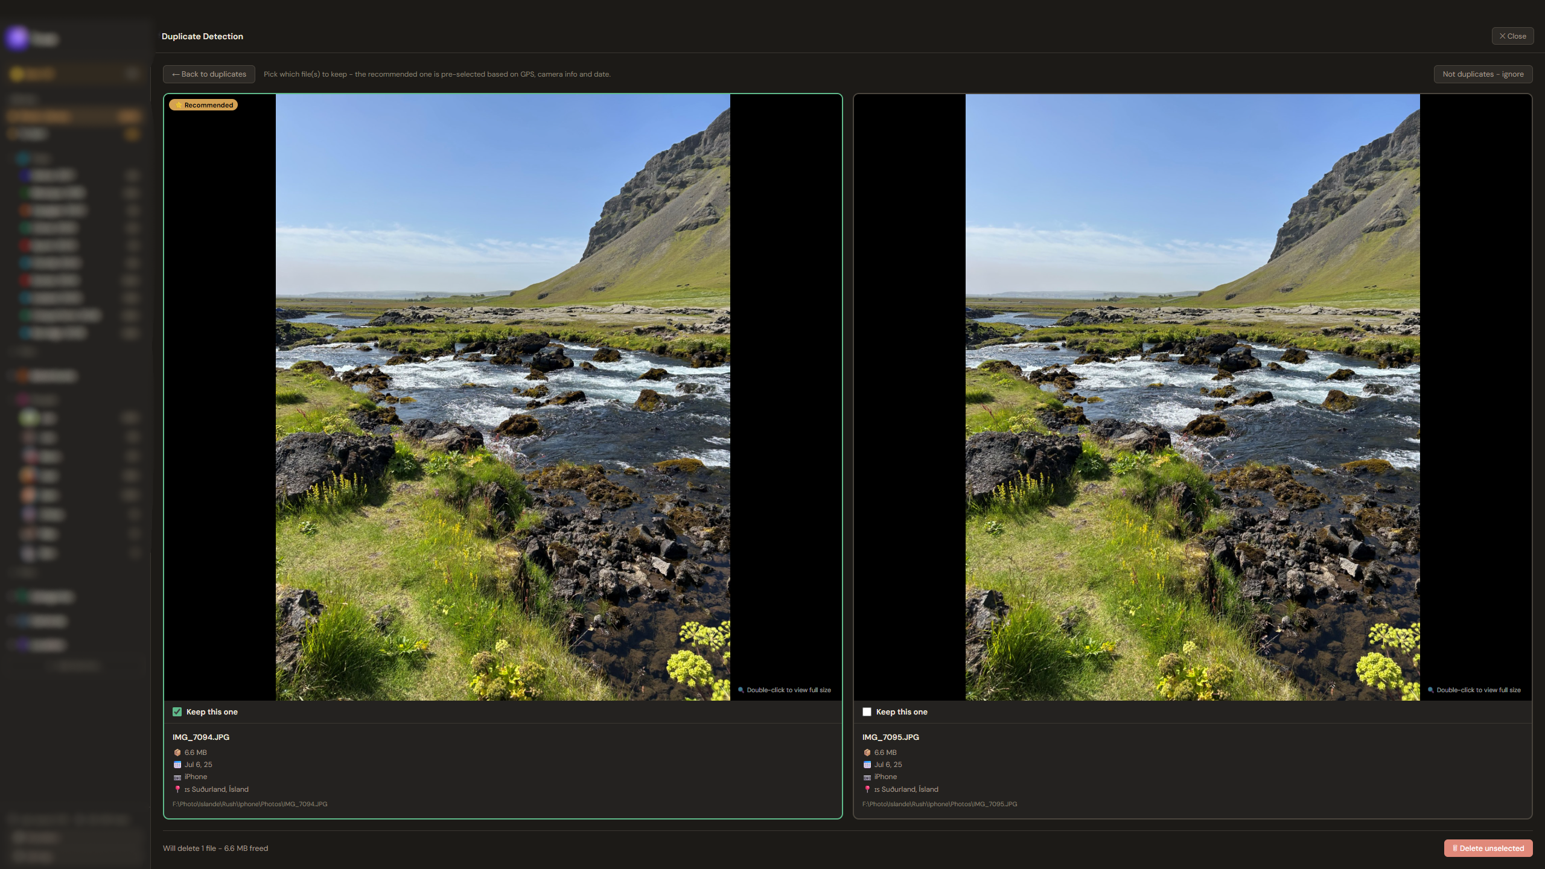Click 'Will delete 1 file' status text
Screen dimensions: 1545x869
215,848
